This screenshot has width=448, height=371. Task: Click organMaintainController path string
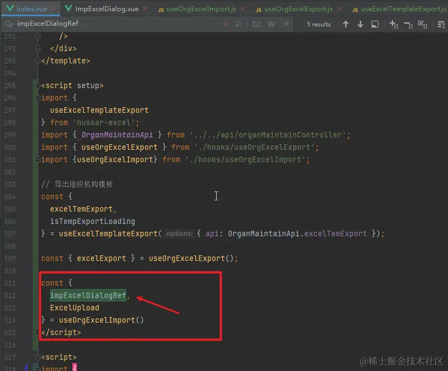[x=268, y=135]
